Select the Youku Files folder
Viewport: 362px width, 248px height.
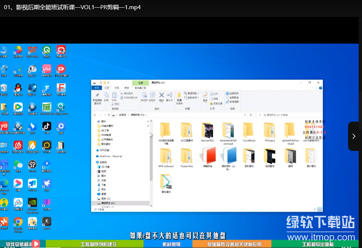tap(187, 158)
